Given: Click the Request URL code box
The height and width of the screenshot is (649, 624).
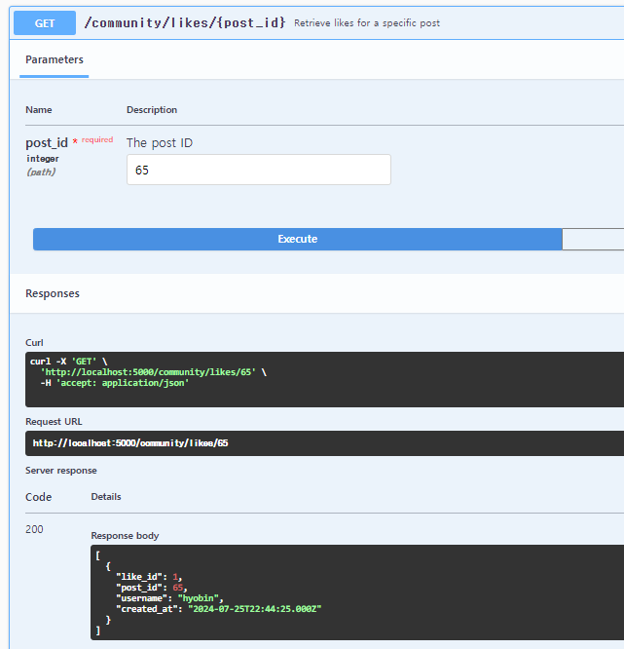Looking at the screenshot, I should [x=324, y=443].
